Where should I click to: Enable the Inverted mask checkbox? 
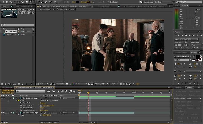click(x=50, y=100)
